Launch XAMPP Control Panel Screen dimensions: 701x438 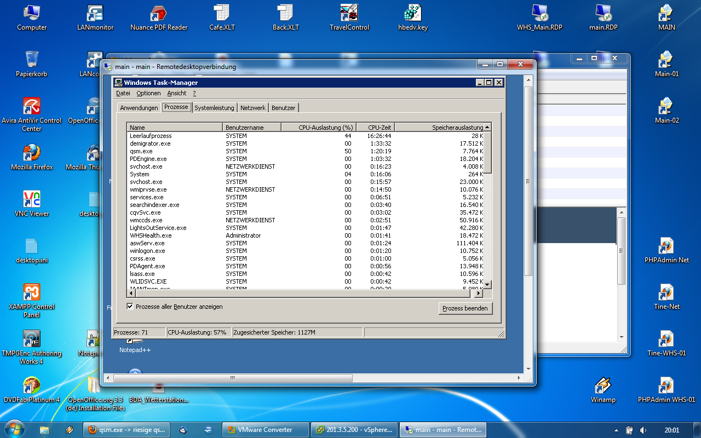click(32, 301)
